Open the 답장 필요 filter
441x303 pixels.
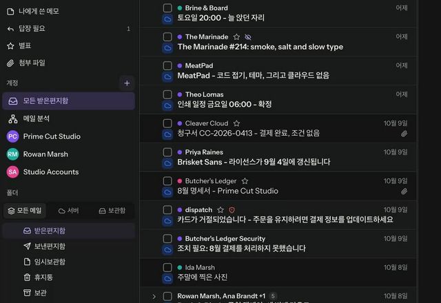tap(68, 29)
